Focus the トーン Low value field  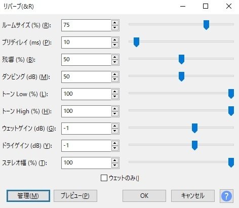click(x=86, y=94)
